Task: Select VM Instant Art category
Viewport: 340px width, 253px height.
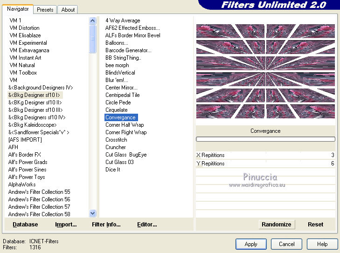Action: 25,58
